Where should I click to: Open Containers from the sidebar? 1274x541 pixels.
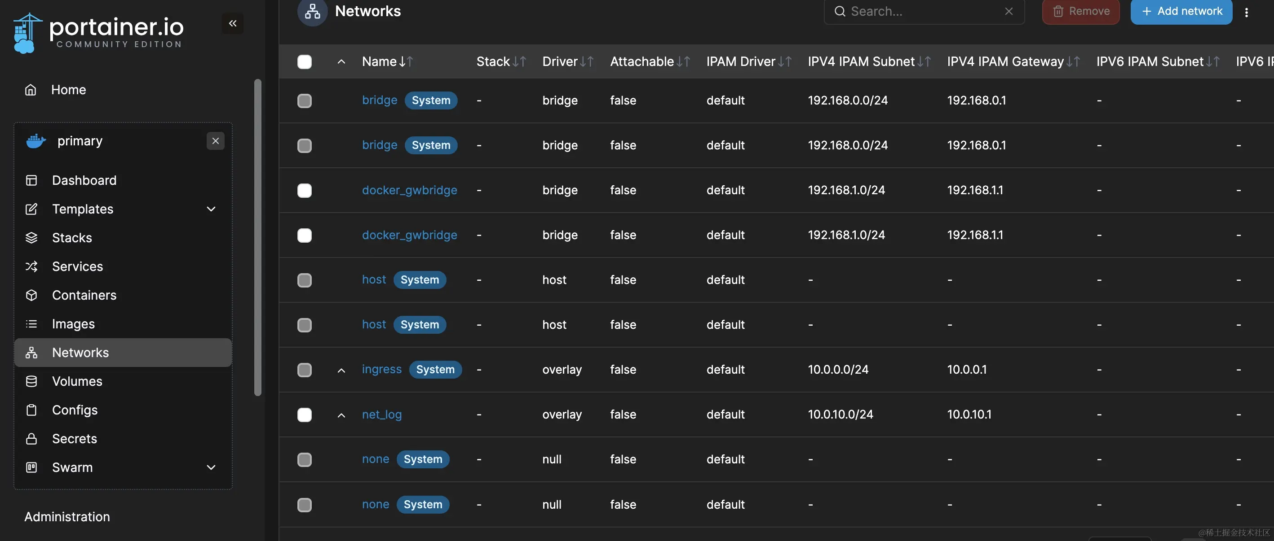84,295
